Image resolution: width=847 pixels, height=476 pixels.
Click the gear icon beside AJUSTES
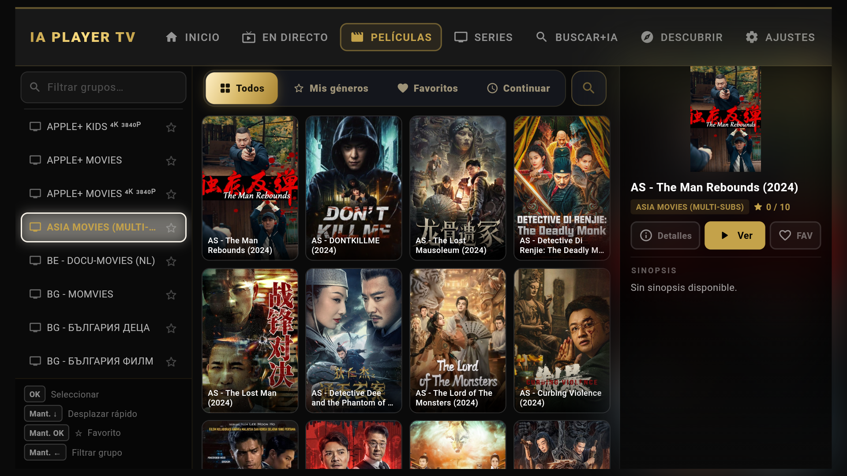coord(752,37)
